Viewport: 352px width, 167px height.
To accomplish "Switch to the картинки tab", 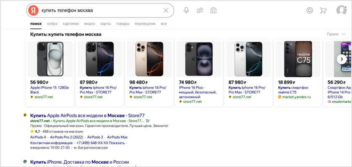I will tap(71, 24).
